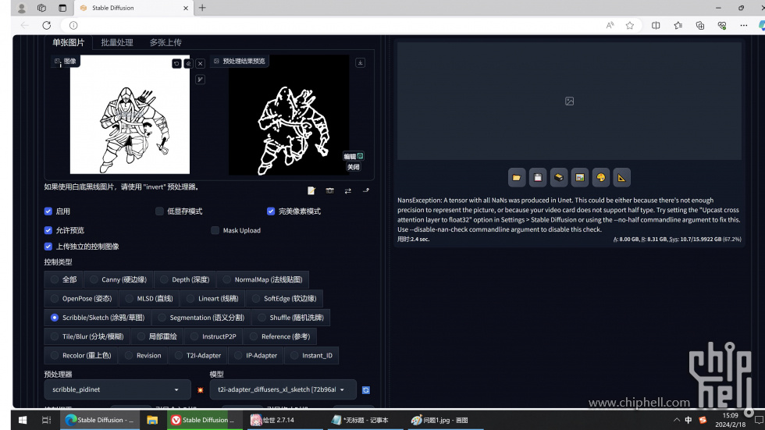Select the Recolor (重上色) control type
The width and height of the screenshot is (765, 430).
pos(81,355)
